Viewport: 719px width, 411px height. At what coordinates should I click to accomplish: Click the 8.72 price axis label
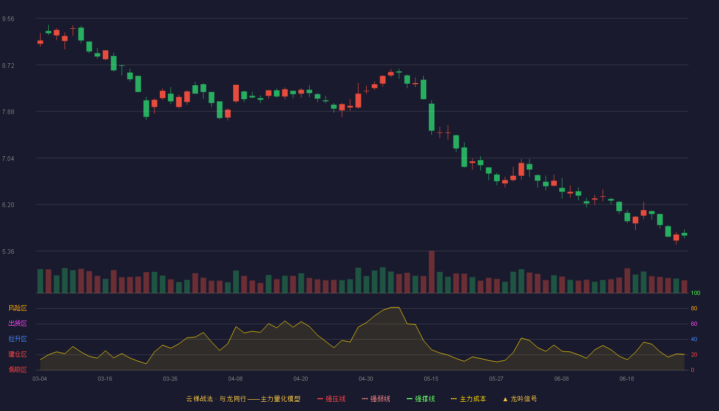click(x=8, y=65)
